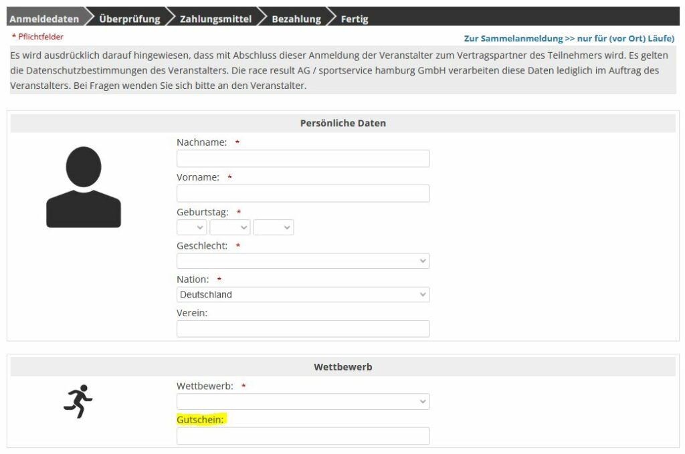The image size is (685, 454).
Task: Click the running figure icon
Action: pos(78,401)
